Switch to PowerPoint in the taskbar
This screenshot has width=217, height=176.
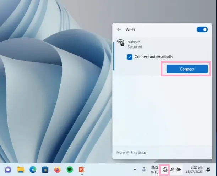82,170
